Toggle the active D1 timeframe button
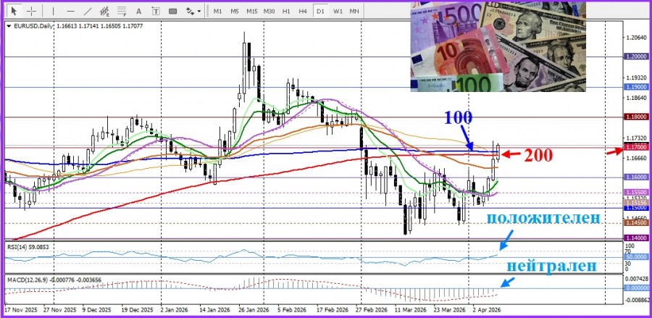652x318 pixels. click(x=320, y=11)
